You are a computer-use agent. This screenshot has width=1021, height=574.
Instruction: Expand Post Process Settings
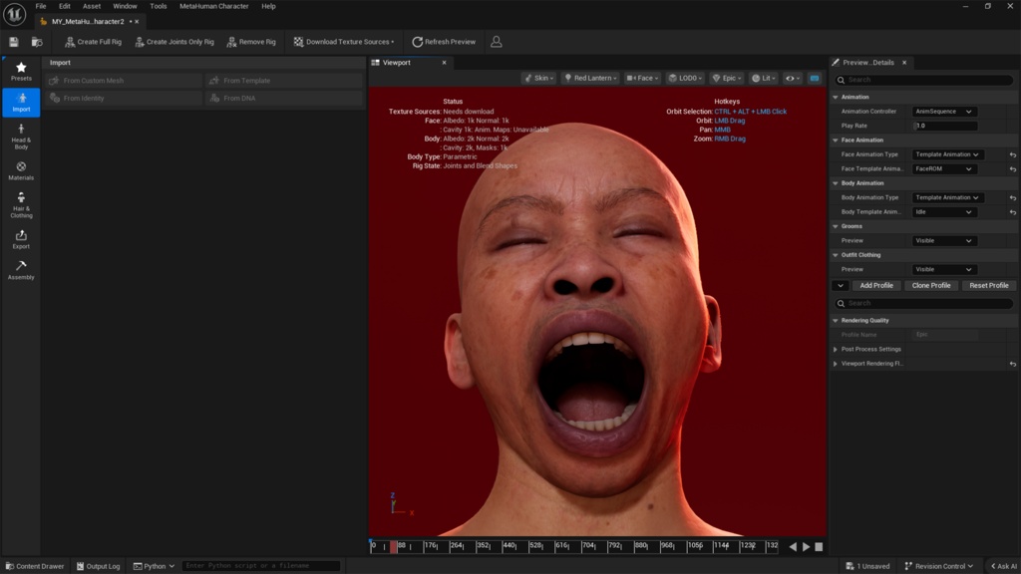click(x=836, y=349)
